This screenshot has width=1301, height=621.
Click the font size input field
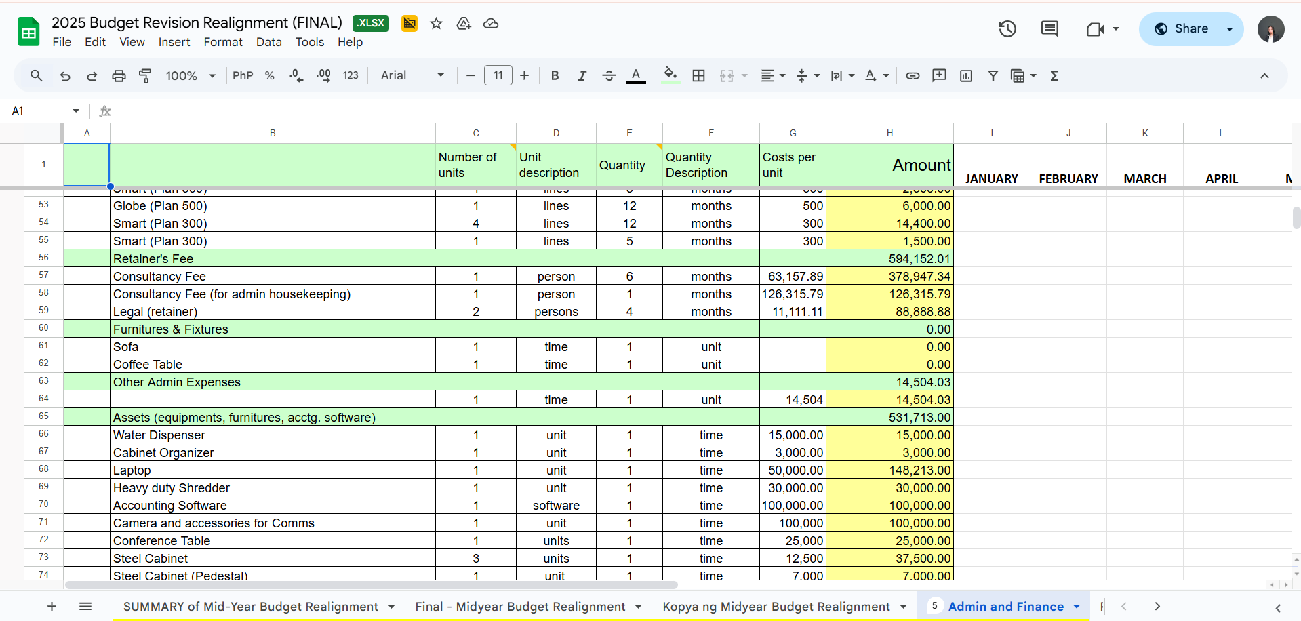(x=498, y=76)
